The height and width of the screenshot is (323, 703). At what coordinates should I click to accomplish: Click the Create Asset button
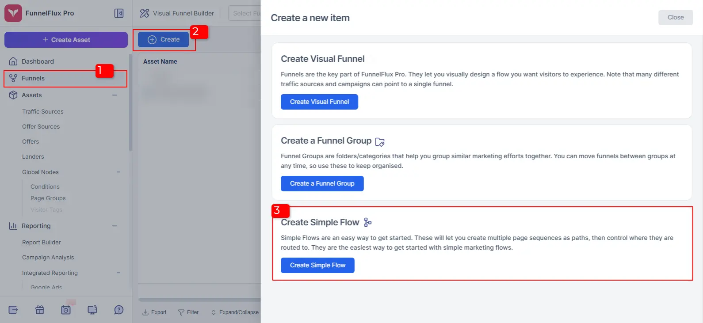(x=66, y=40)
